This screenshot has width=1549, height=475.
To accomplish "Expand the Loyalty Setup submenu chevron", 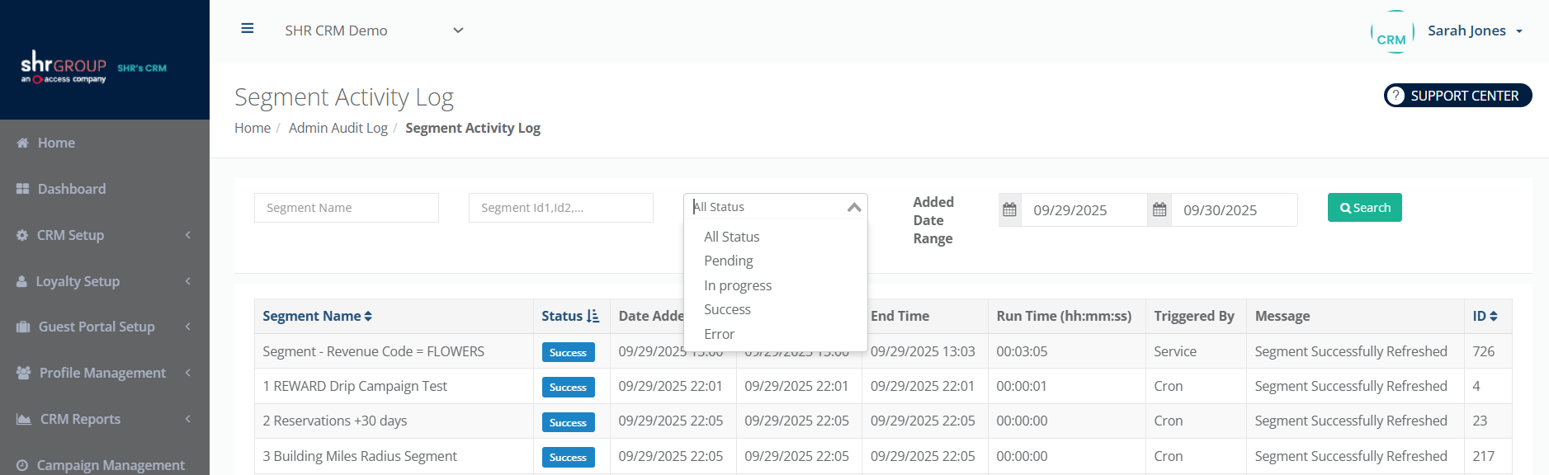I will 188,281.
